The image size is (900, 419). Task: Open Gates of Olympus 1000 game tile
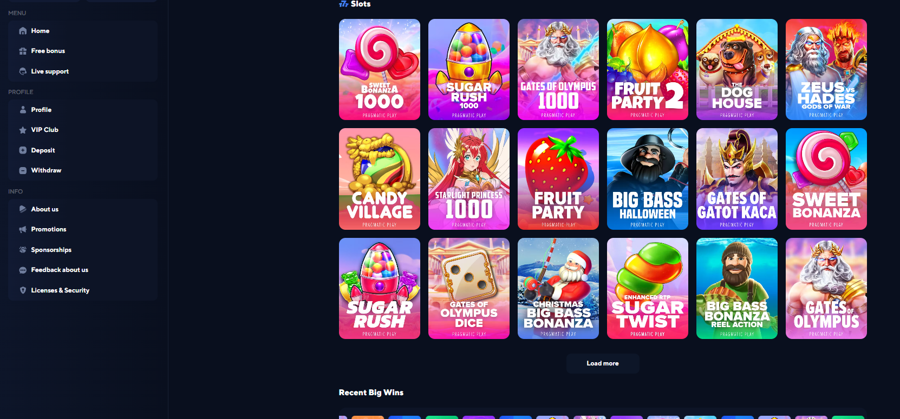coord(558,70)
